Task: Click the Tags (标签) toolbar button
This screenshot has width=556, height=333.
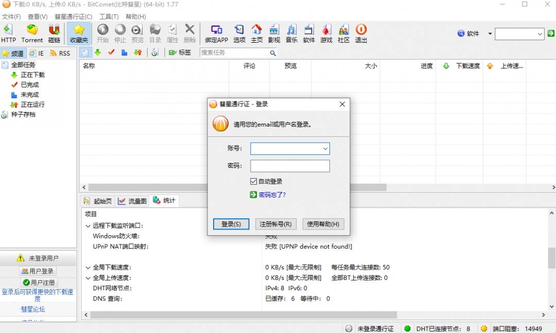Action: tap(180, 52)
